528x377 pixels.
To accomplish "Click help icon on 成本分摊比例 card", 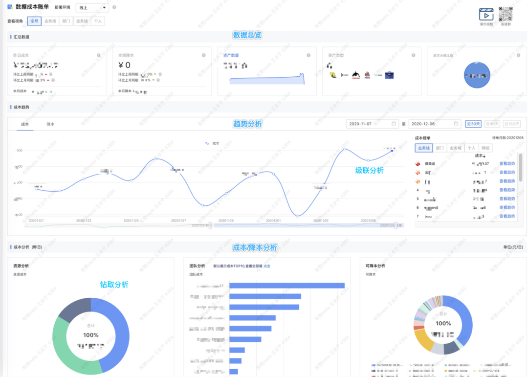I will [x=519, y=55].
